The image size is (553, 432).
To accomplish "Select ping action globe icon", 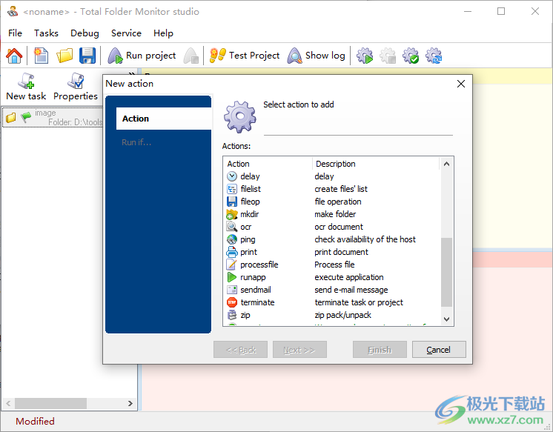I will pyautogui.click(x=232, y=239).
